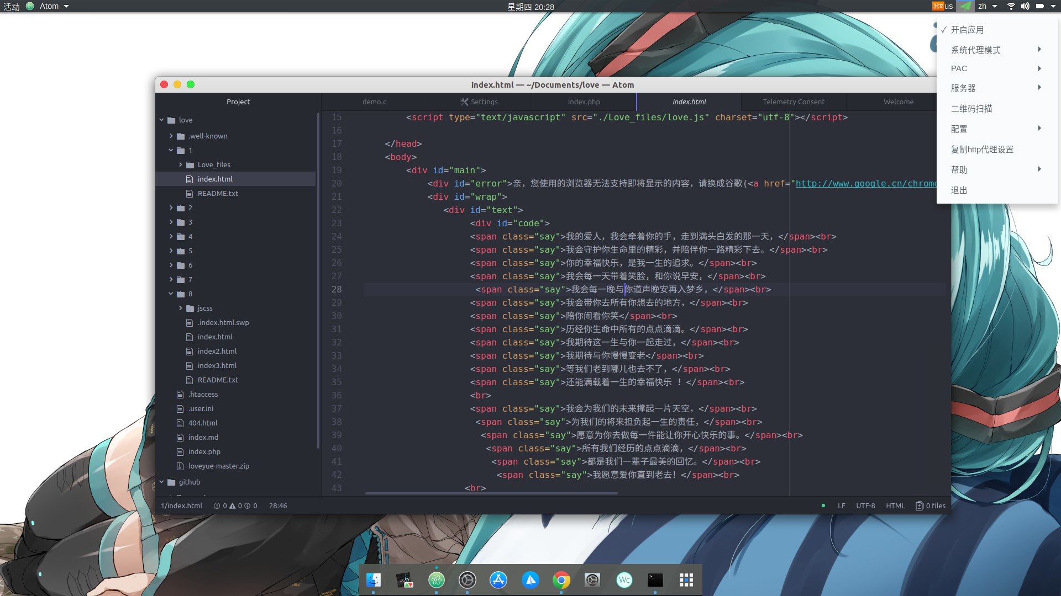Screen dimensions: 1061x596
Task: Click the horizontal editor scrollbar
Action: [x=491, y=493]
